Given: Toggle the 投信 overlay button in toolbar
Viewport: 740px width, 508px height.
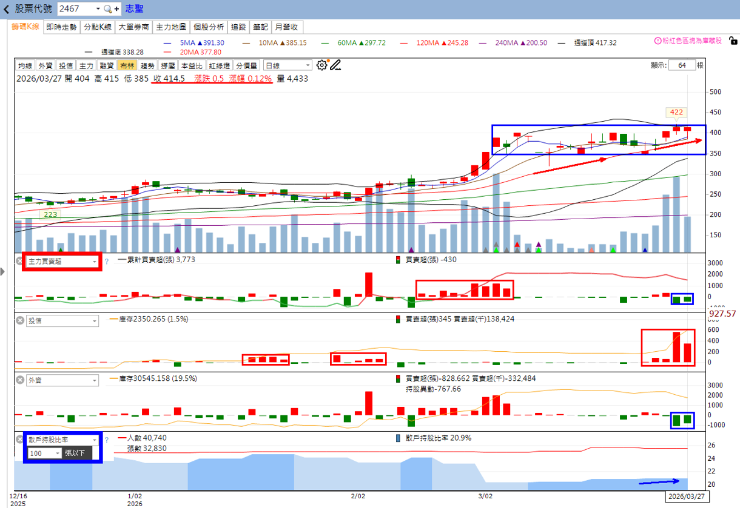Looking at the screenshot, I should (x=66, y=65).
